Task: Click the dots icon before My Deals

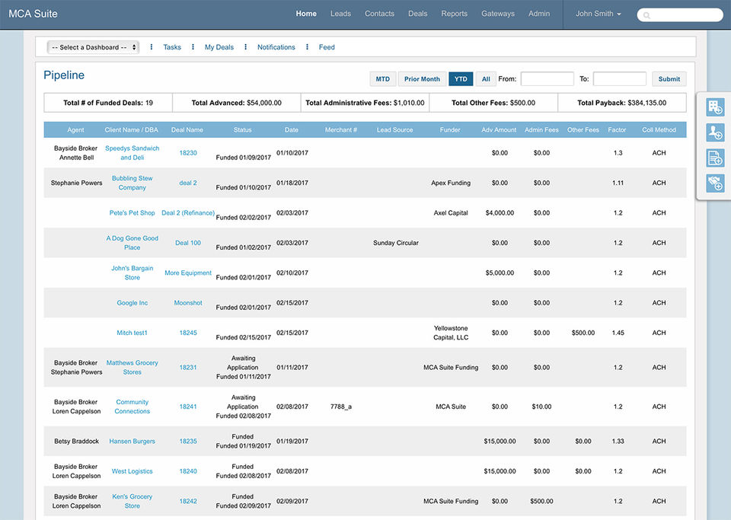Action: (193, 47)
